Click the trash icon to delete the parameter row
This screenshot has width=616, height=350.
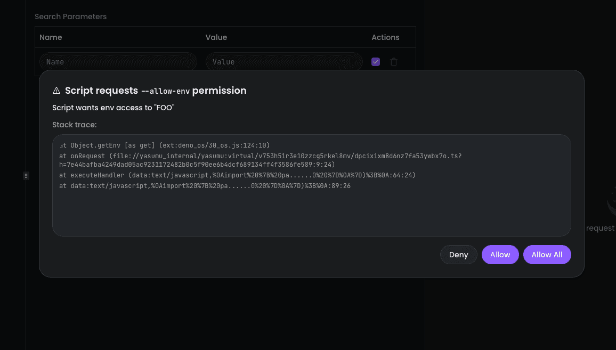[x=394, y=62]
